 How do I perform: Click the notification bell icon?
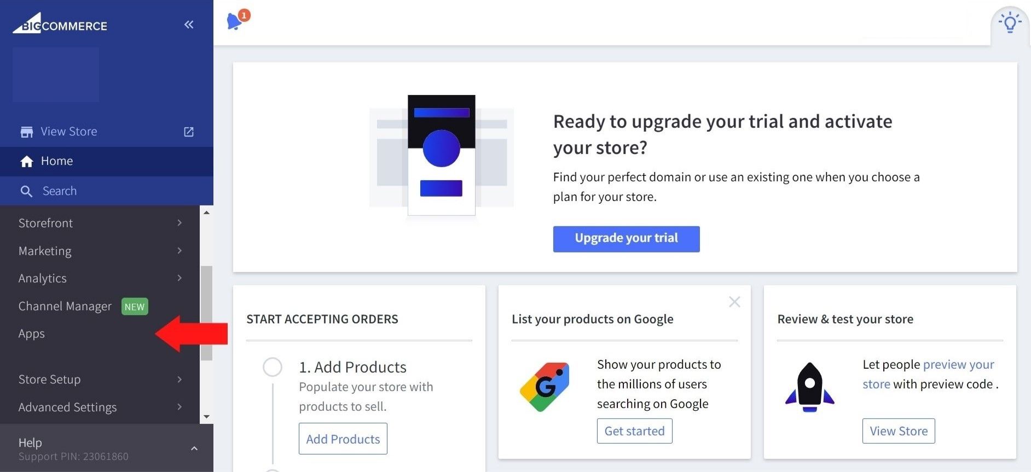235,21
